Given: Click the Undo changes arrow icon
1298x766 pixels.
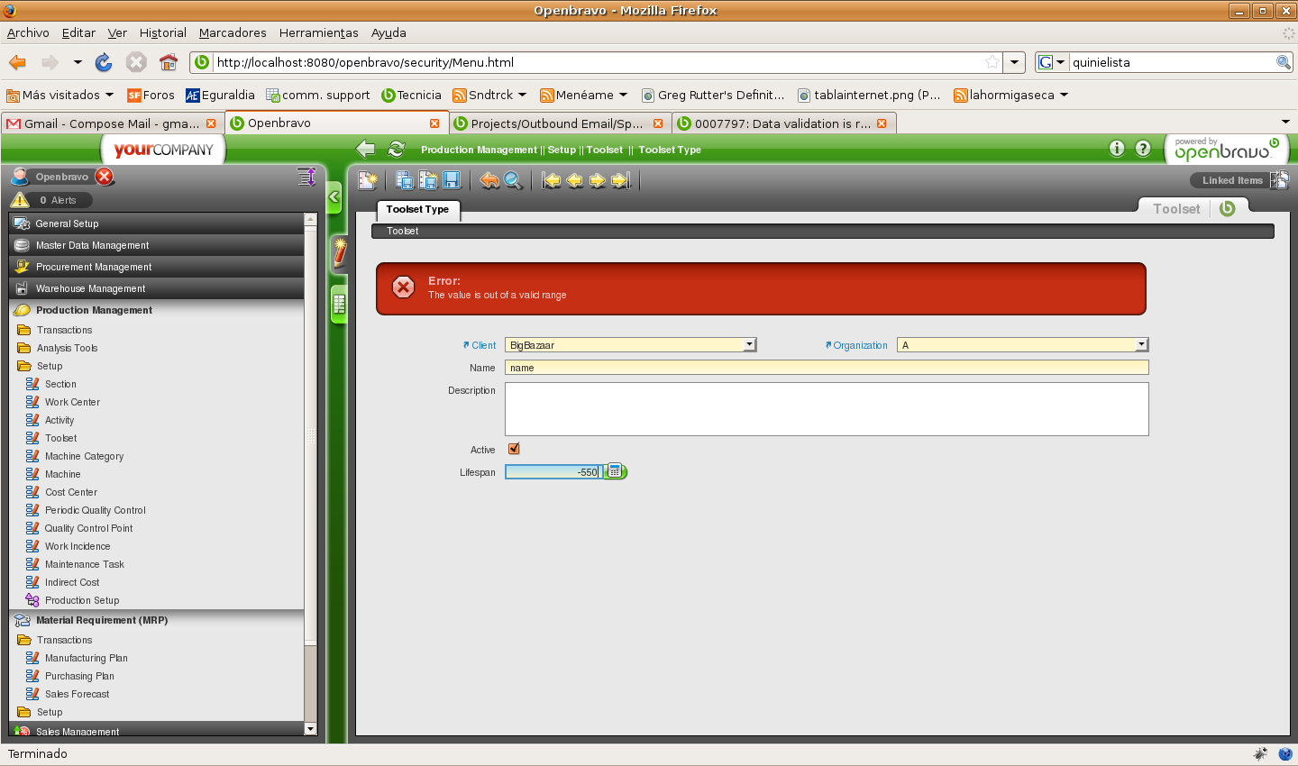Looking at the screenshot, I should tap(489, 180).
